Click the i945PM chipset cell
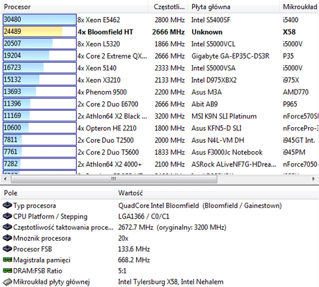The height and width of the screenshot is (287, 319). (294, 152)
